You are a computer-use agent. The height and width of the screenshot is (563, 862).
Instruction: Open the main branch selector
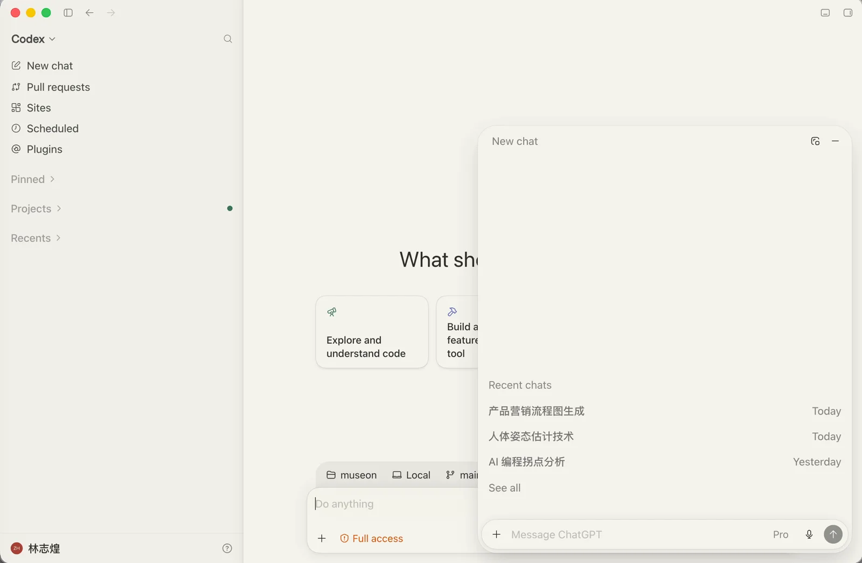462,475
